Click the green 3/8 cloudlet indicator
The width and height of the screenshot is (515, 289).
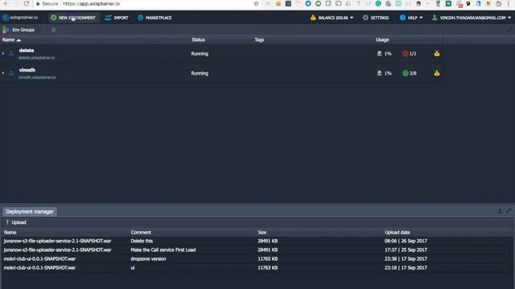click(x=410, y=73)
